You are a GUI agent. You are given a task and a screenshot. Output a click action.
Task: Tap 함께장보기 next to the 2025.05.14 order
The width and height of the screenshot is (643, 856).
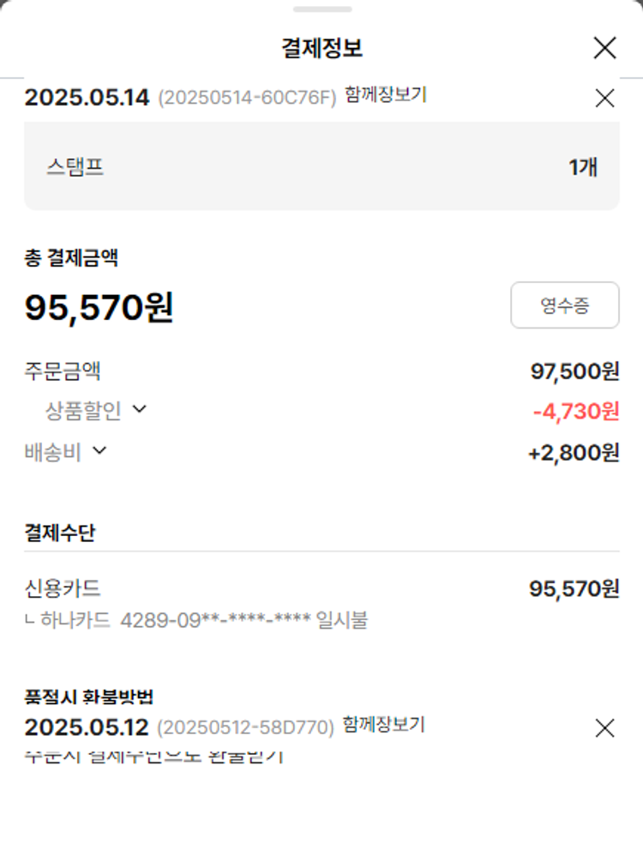[386, 95]
